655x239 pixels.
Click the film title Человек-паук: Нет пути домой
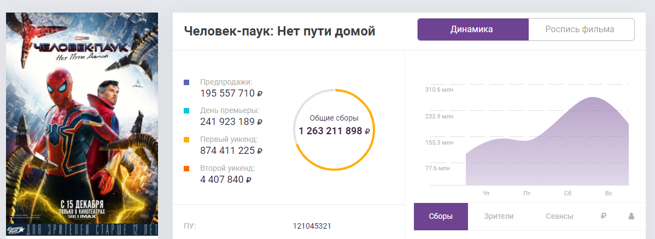(279, 31)
